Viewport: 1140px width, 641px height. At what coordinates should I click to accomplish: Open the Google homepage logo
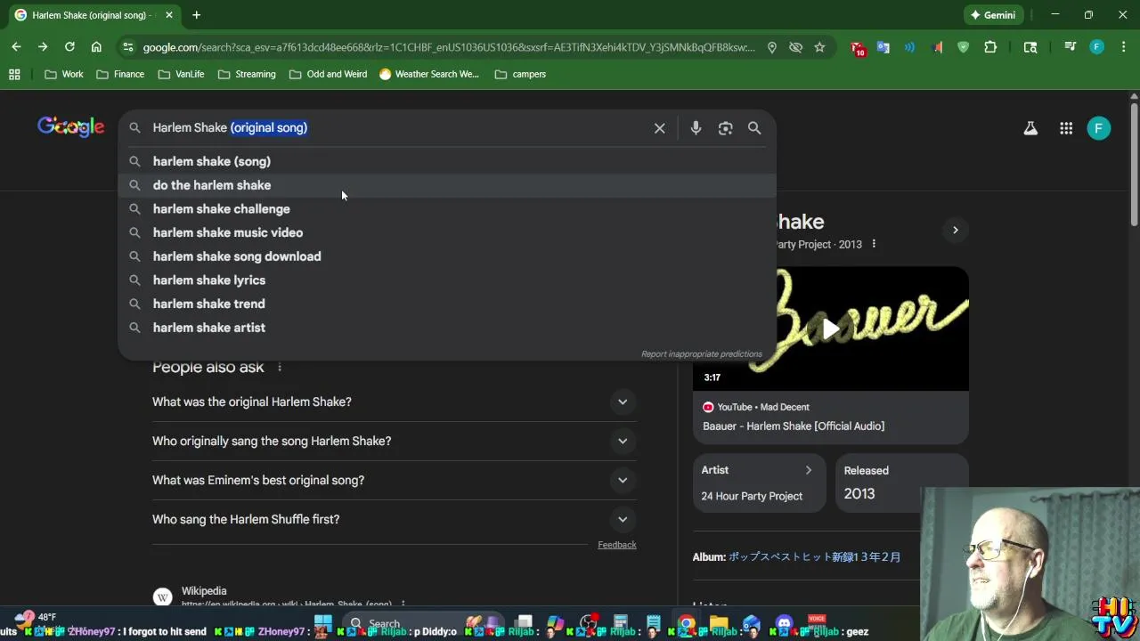point(71,127)
